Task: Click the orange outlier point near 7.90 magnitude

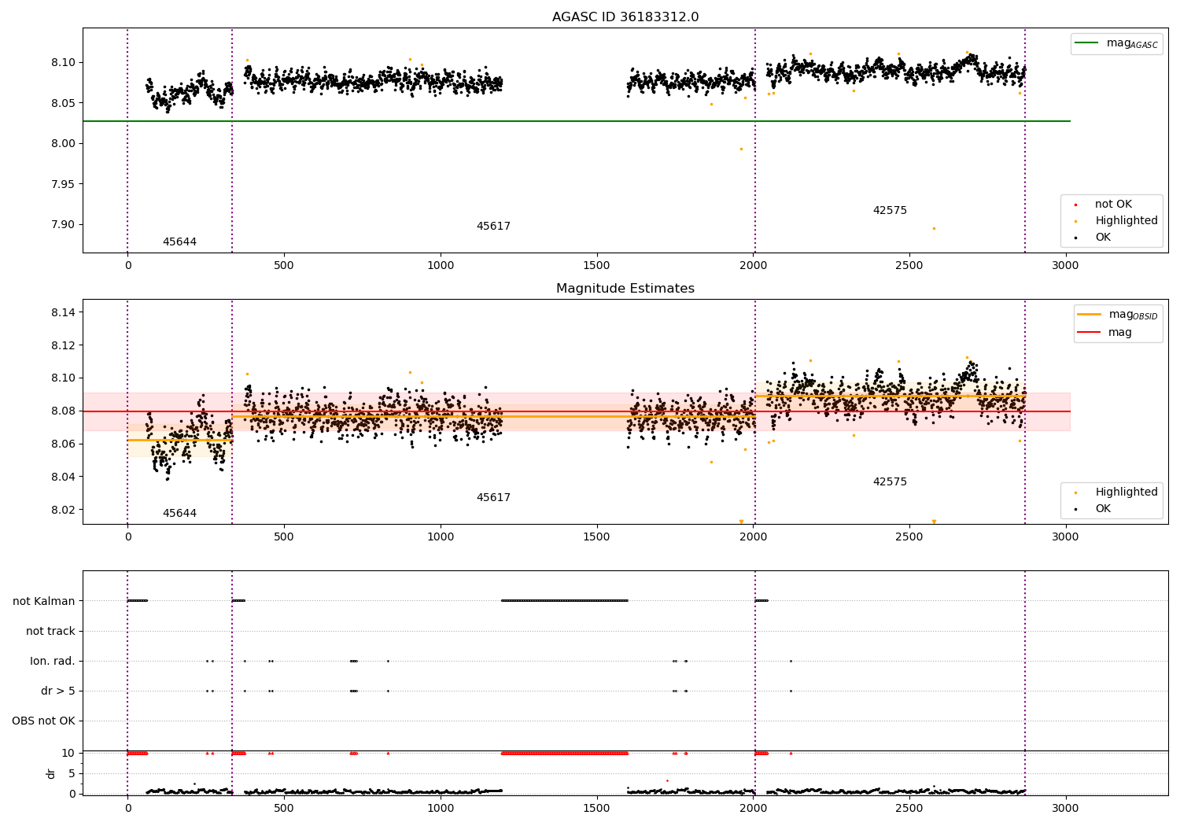Action: (934, 228)
